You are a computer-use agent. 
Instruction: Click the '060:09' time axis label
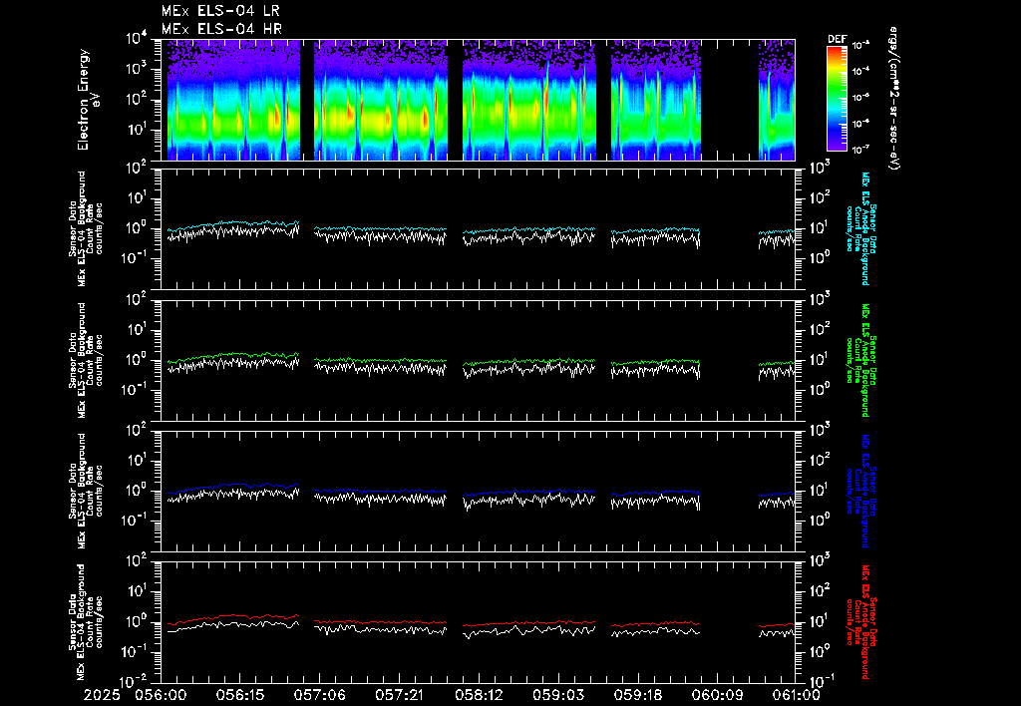tap(717, 695)
